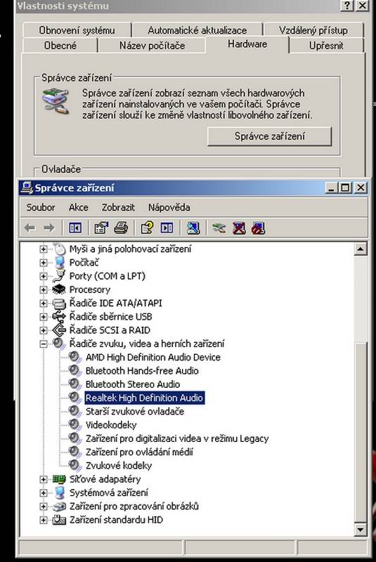This screenshot has width=376, height=562.
Task: Open the Akce menu
Action: point(79,207)
